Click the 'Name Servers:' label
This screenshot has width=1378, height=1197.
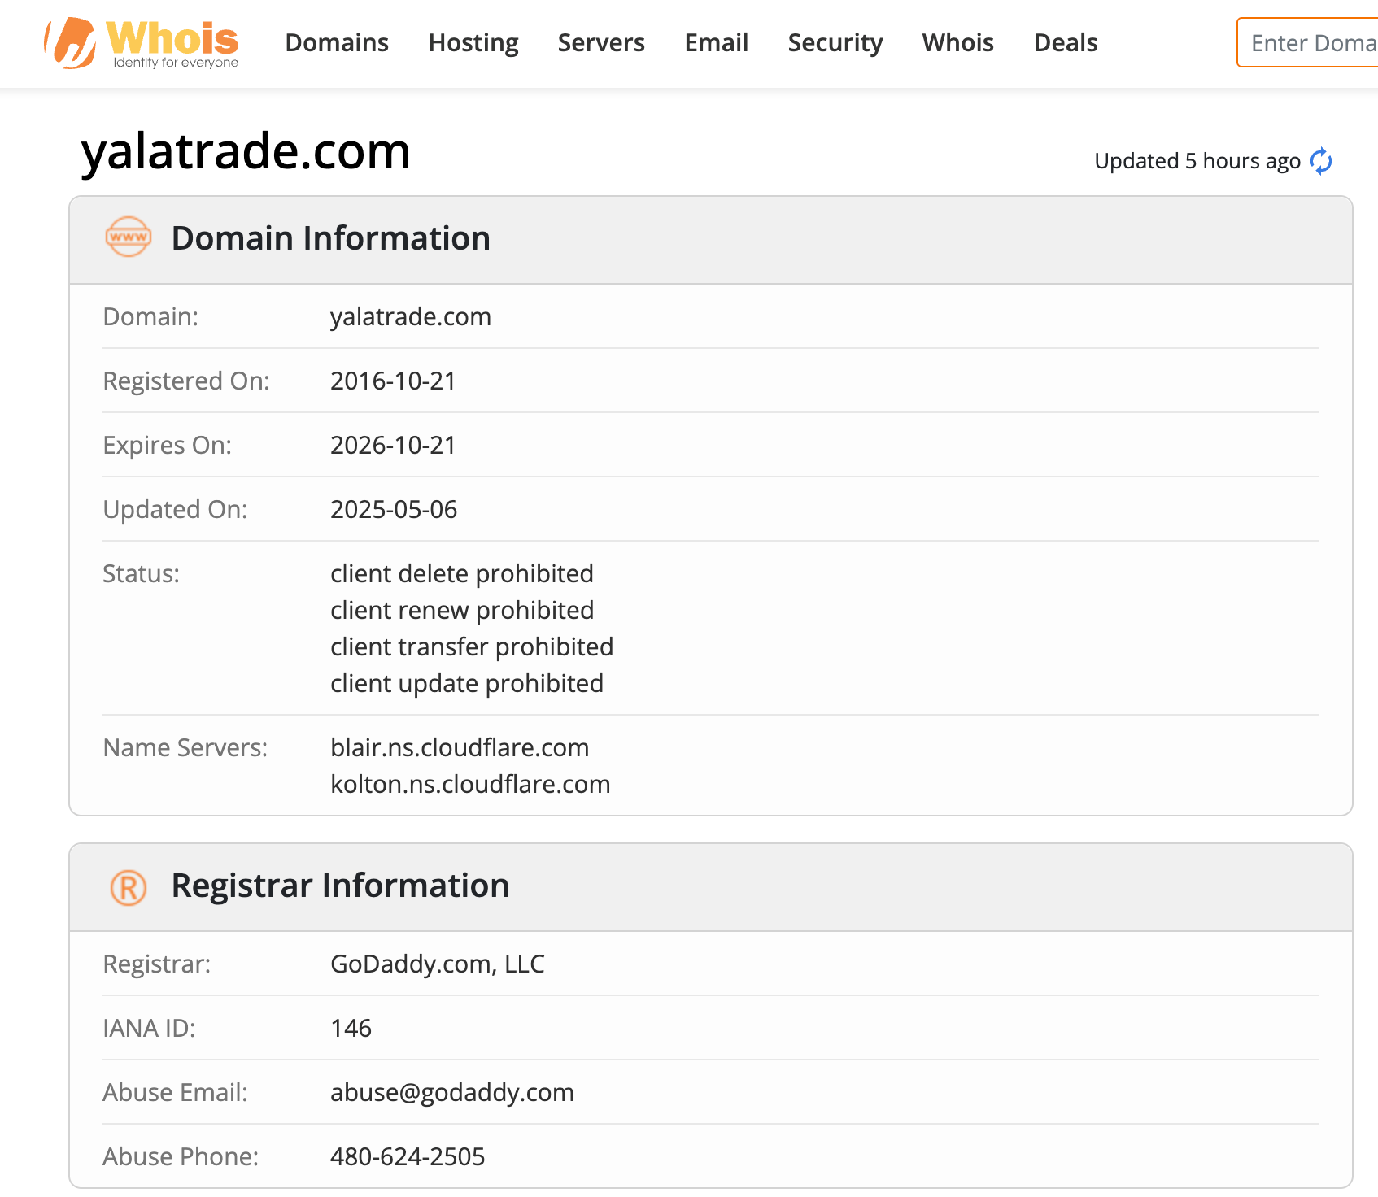point(185,747)
